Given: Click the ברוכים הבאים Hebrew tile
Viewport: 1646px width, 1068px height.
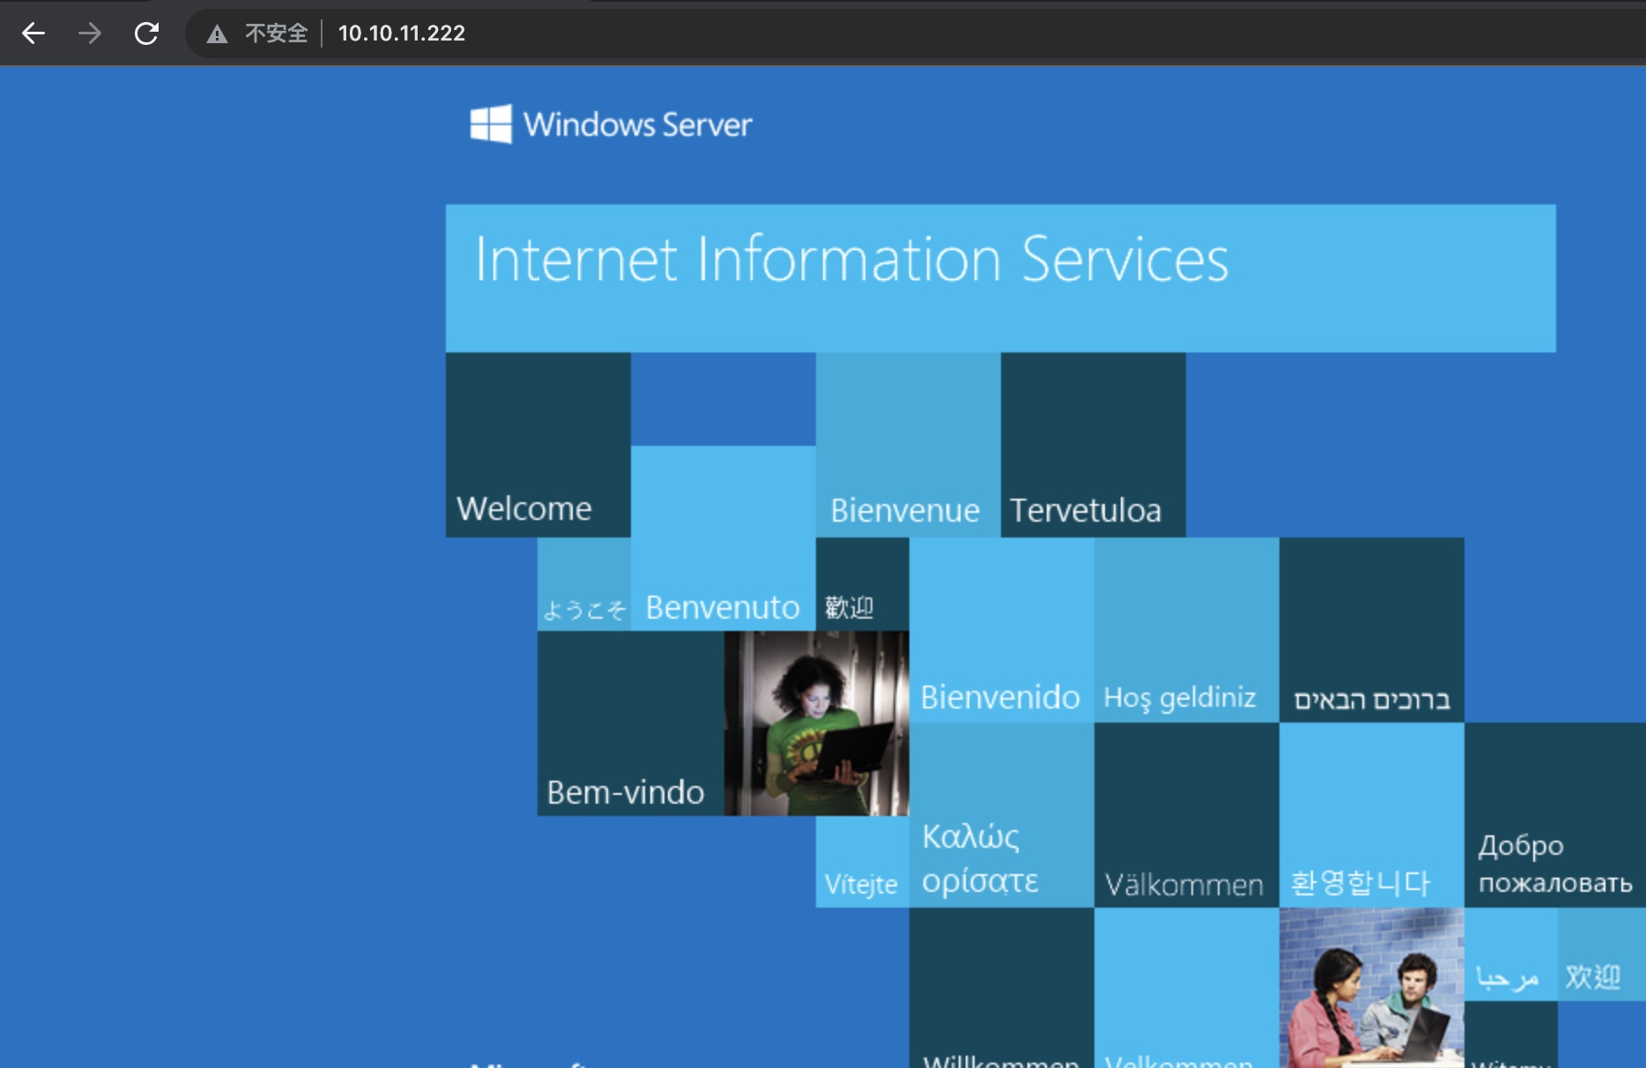Looking at the screenshot, I should click(1372, 630).
